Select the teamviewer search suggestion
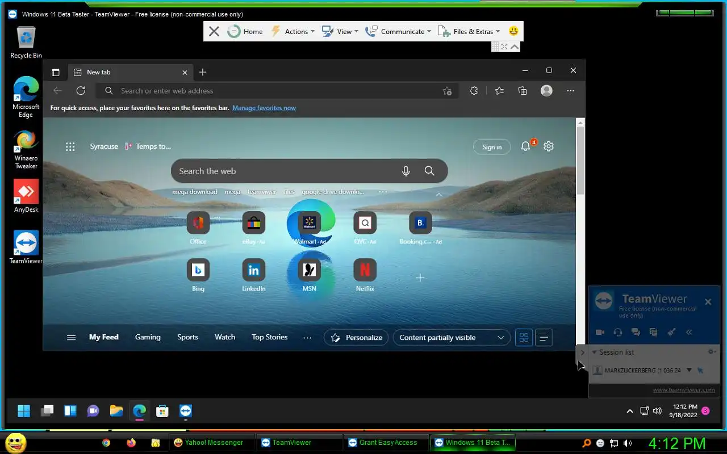 [262, 192]
